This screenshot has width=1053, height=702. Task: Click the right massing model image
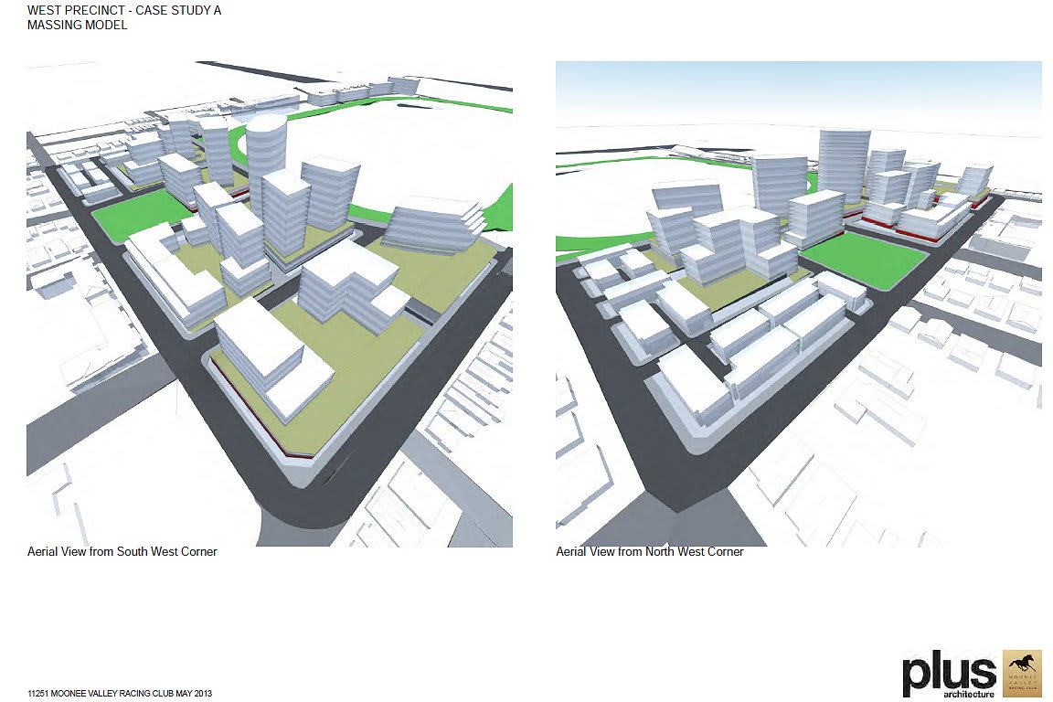[x=798, y=302]
